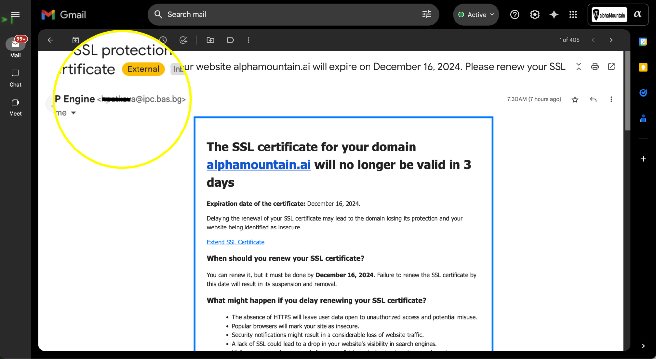Snooze the email with clock icon
Viewport: 656px width, 359px height.
[163, 40]
